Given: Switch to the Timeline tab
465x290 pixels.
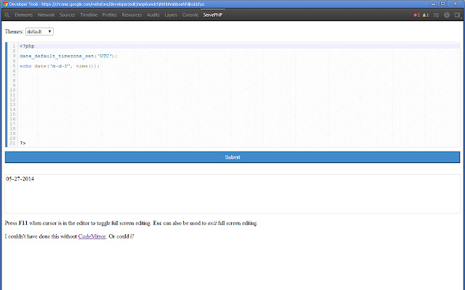Looking at the screenshot, I should (x=89, y=14).
